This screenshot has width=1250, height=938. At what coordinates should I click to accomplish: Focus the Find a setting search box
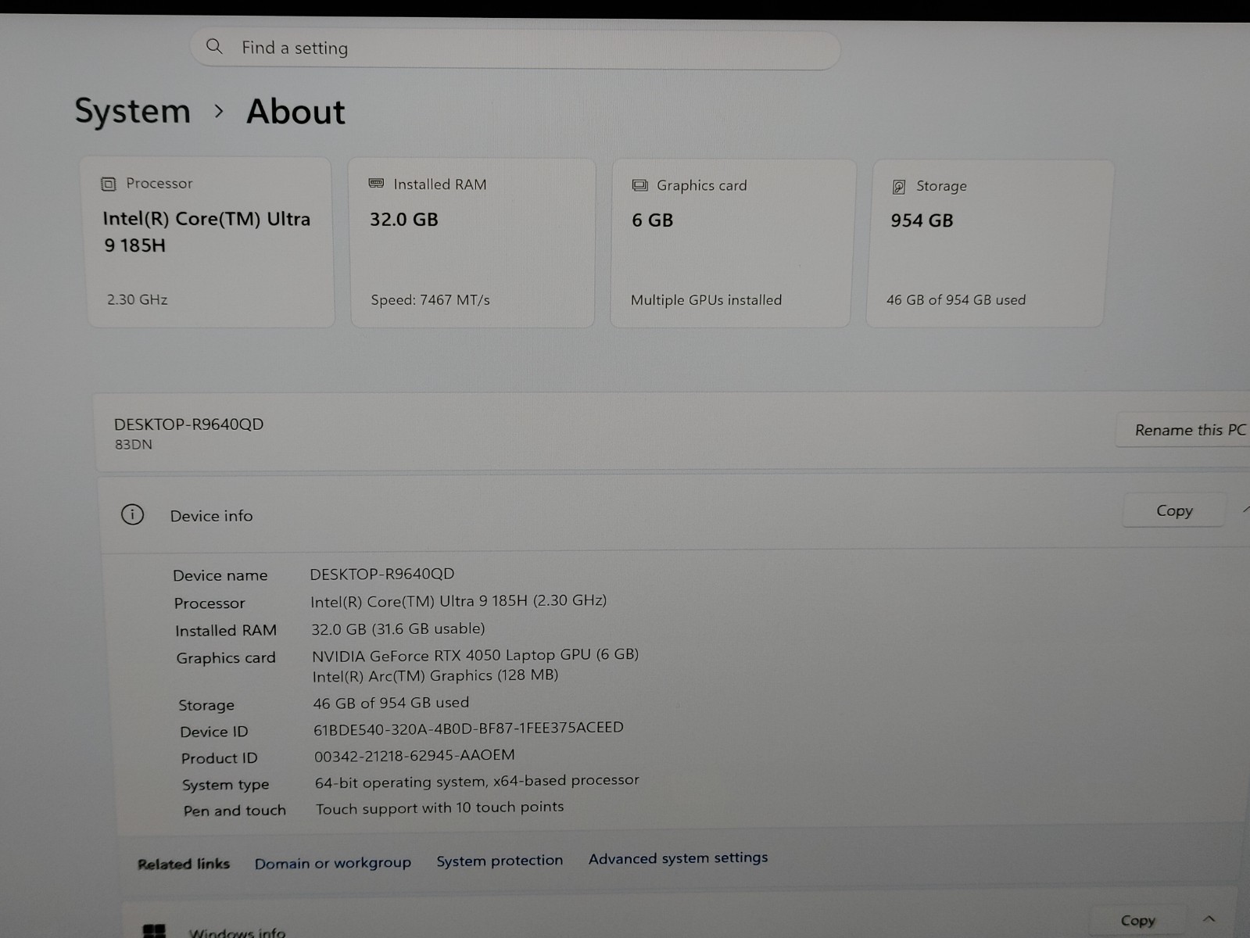click(x=515, y=49)
